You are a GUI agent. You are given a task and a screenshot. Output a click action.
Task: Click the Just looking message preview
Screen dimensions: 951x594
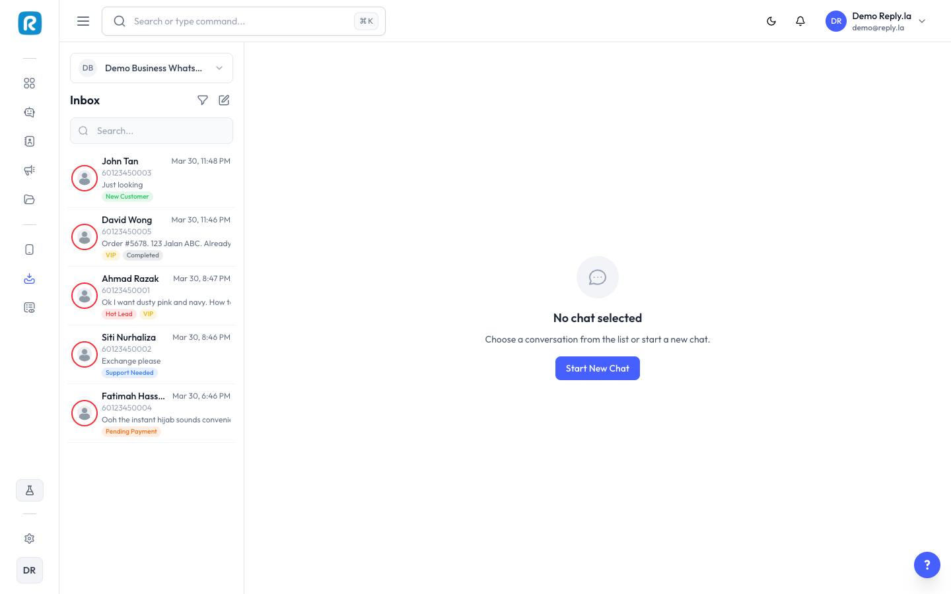(x=122, y=185)
